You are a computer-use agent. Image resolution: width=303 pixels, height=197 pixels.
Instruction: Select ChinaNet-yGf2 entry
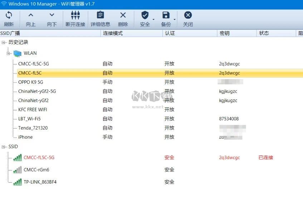33,100
